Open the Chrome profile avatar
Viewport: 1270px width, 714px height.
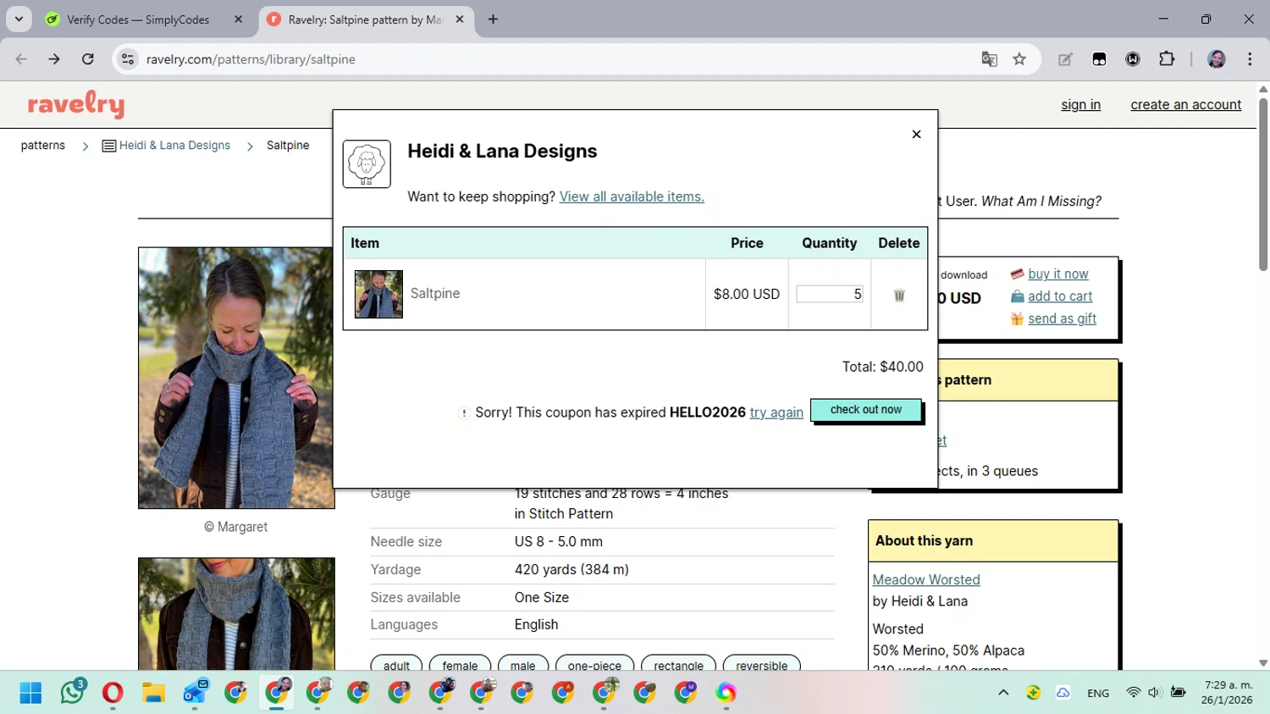click(x=1217, y=59)
